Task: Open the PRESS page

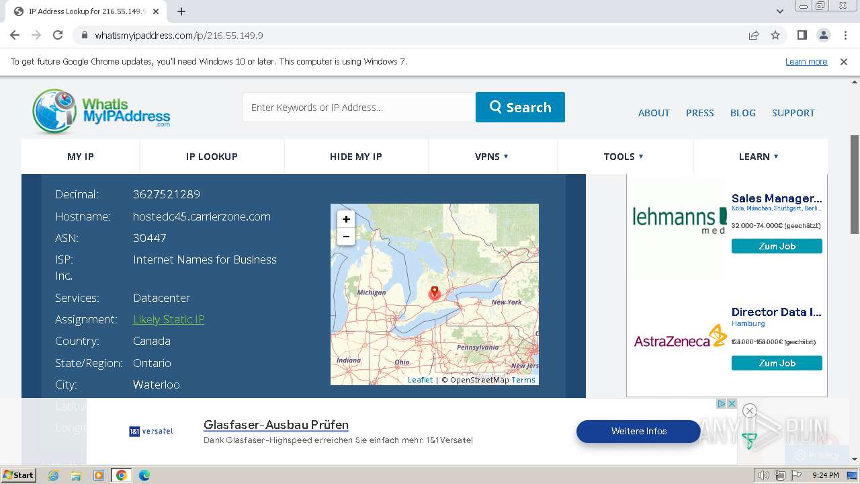Action: (x=699, y=113)
